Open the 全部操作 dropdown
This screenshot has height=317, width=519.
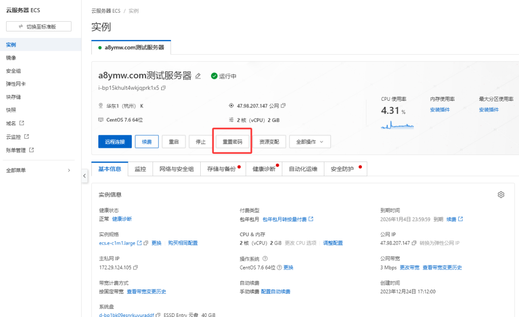pos(311,142)
